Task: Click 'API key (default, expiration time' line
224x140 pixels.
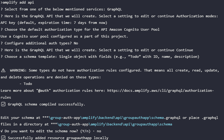Action: 54,23
